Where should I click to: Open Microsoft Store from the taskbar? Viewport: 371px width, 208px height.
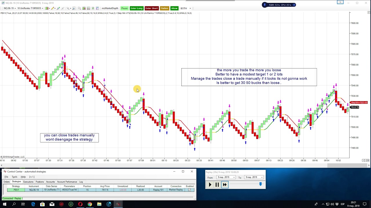pyautogui.click(x=42, y=204)
